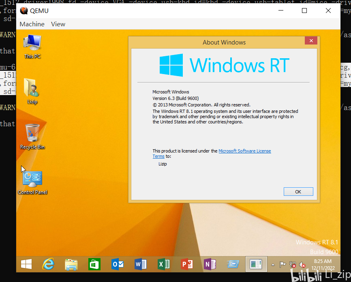351x282 pixels.
Task: Click the QEMU logo in title bar
Action: pos(24,11)
